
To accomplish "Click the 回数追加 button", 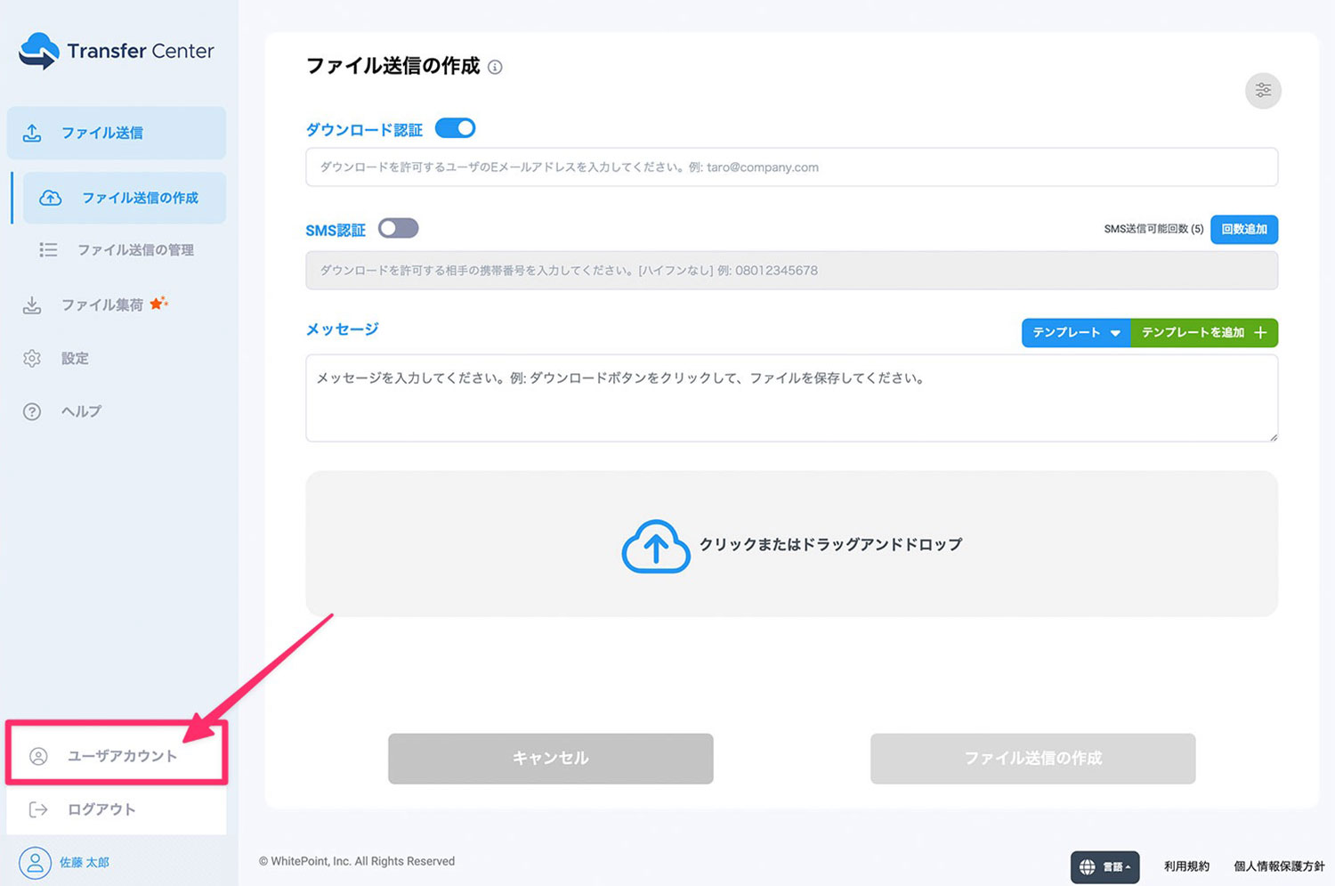I will click(1243, 229).
